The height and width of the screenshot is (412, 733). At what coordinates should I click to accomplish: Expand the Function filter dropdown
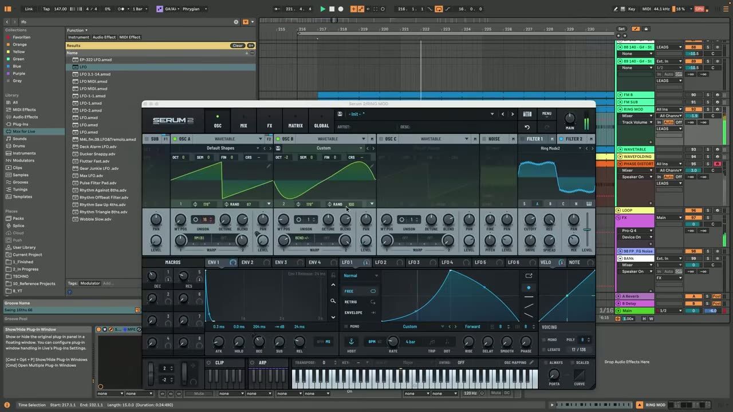[77, 30]
